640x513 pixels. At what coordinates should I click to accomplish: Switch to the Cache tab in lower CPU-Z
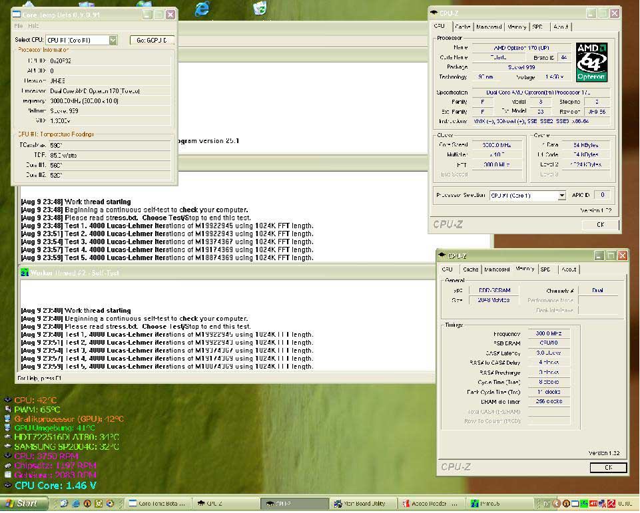(470, 269)
